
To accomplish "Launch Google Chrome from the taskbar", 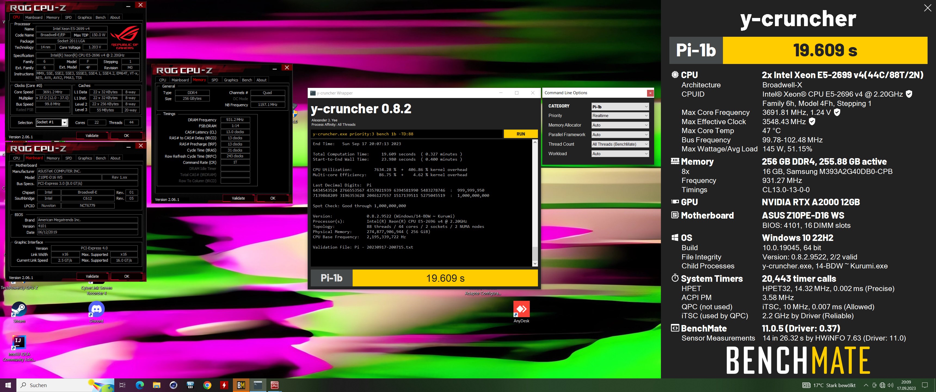I will tap(207, 385).
